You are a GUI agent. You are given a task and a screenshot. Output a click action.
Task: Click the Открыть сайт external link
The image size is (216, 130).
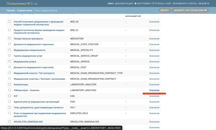click(x=161, y=4)
